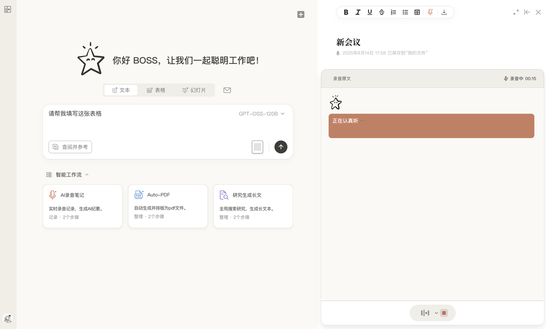Open the AI录音笔记 workflow card

(83, 206)
